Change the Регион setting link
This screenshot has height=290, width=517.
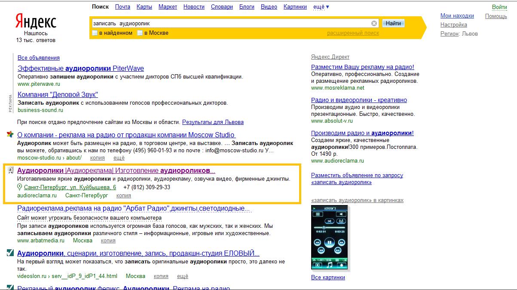point(450,34)
